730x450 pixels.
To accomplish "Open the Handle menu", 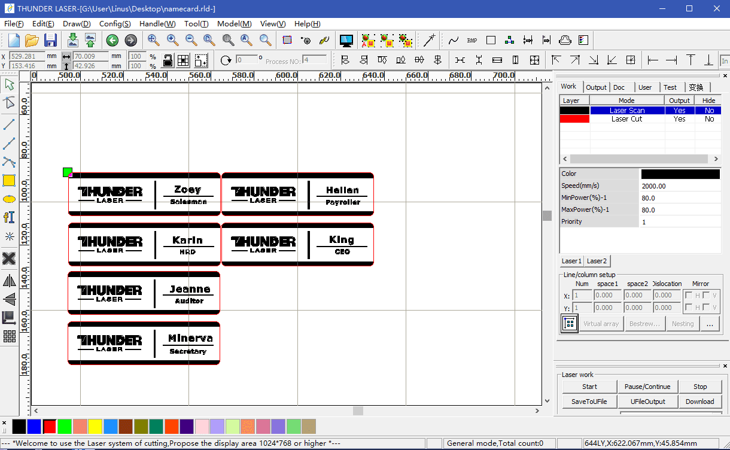I will click(157, 24).
